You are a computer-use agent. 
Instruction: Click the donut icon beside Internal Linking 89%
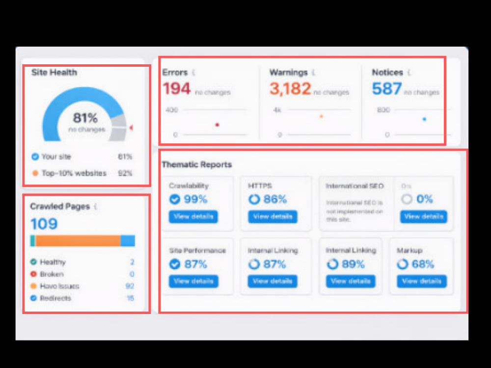point(332,264)
